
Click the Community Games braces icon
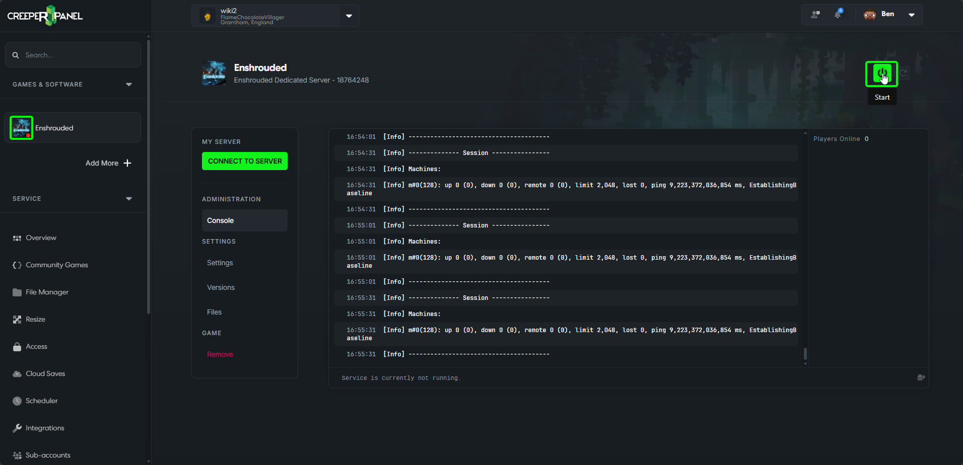pyautogui.click(x=17, y=265)
